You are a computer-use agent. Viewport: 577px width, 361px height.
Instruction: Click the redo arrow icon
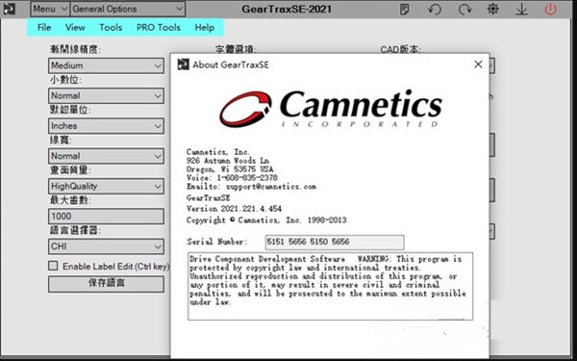464,9
